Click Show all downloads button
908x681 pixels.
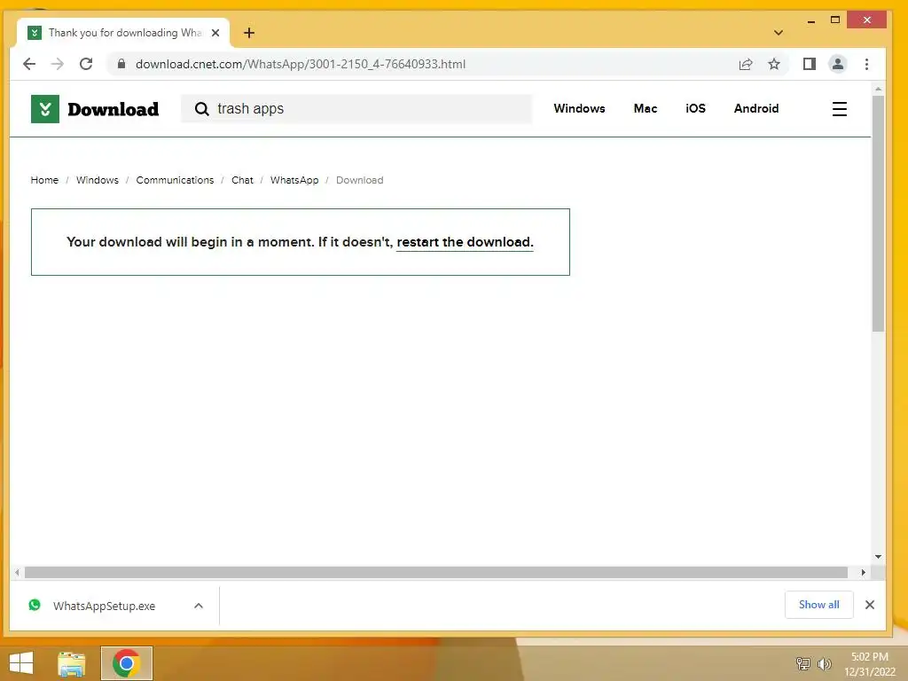[x=818, y=605]
